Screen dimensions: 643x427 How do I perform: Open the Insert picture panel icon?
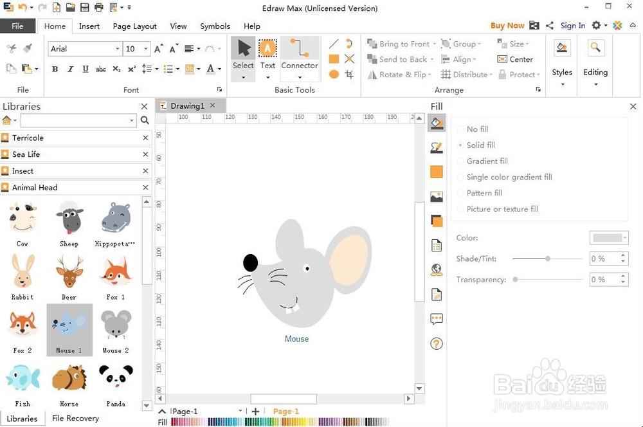click(437, 197)
